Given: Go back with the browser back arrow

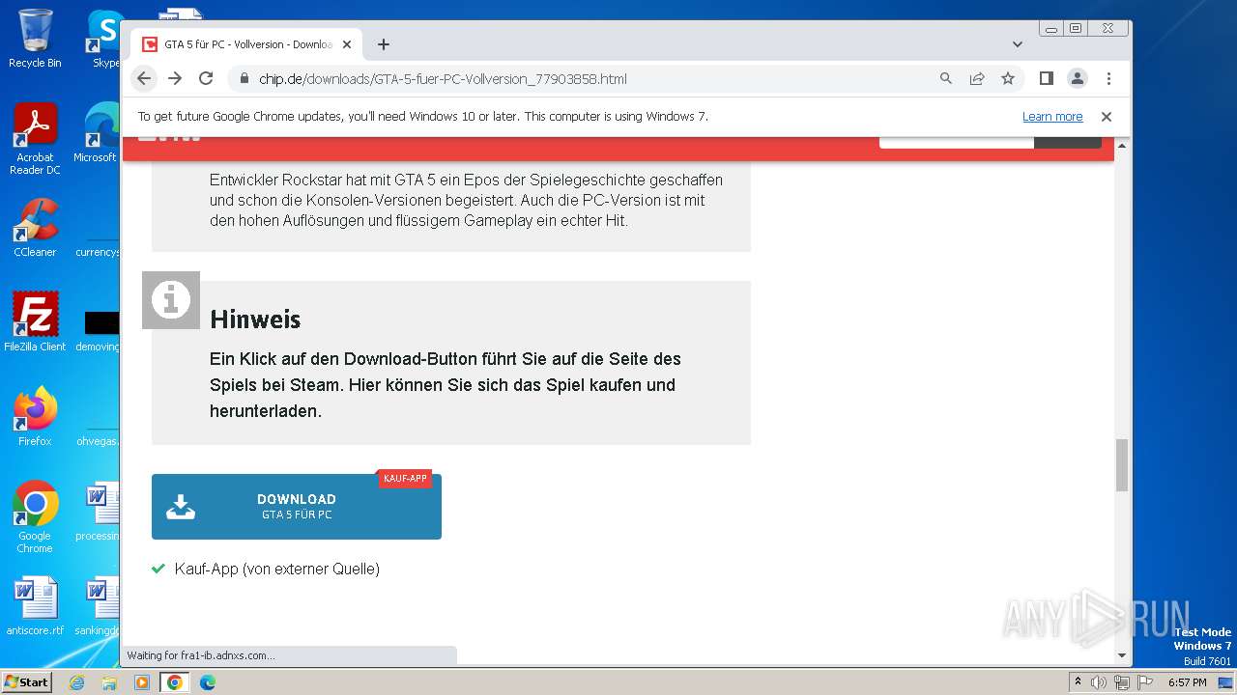Looking at the screenshot, I should (x=144, y=78).
